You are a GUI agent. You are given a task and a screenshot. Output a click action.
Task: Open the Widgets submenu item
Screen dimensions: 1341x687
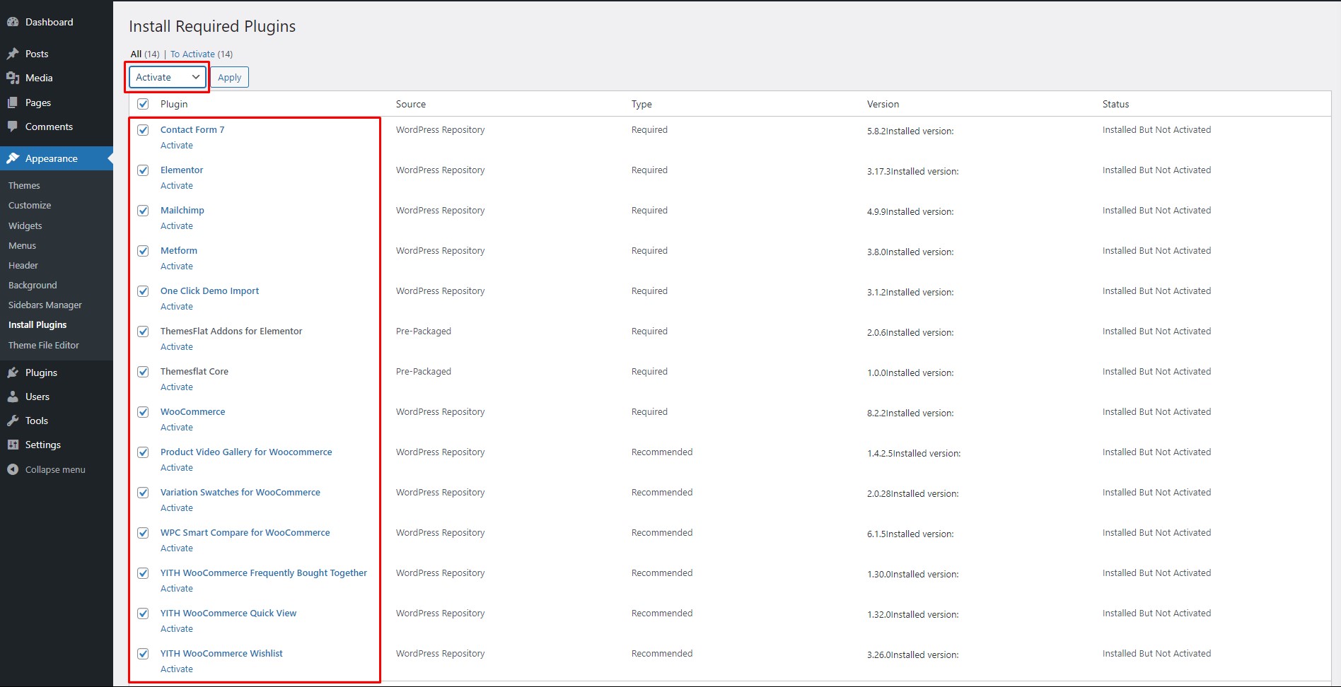pos(25,225)
